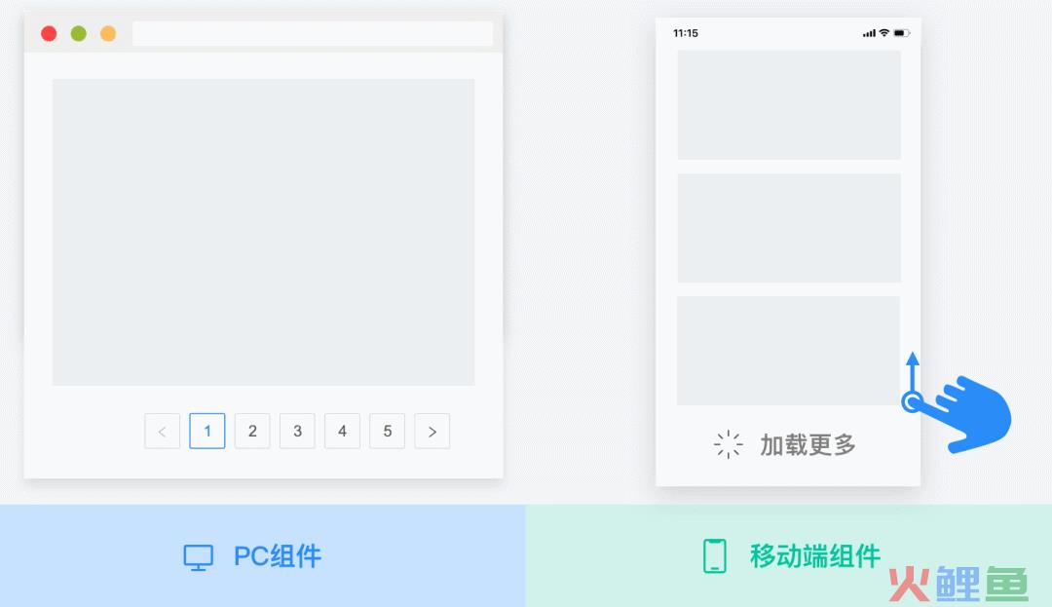
Task: Go to pagination page 2
Action: 252,431
